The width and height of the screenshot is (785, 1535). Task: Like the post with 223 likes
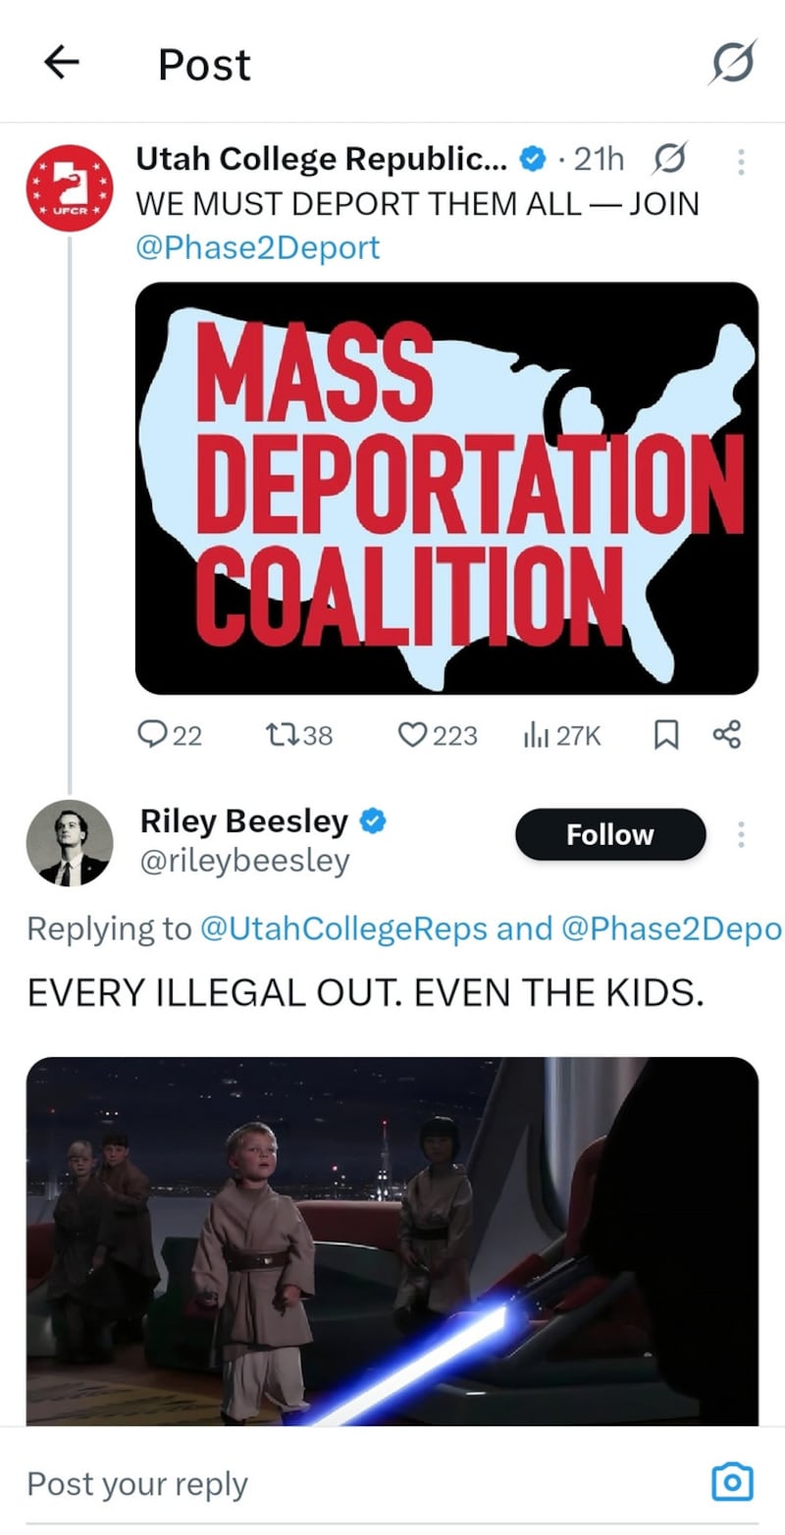pos(414,734)
